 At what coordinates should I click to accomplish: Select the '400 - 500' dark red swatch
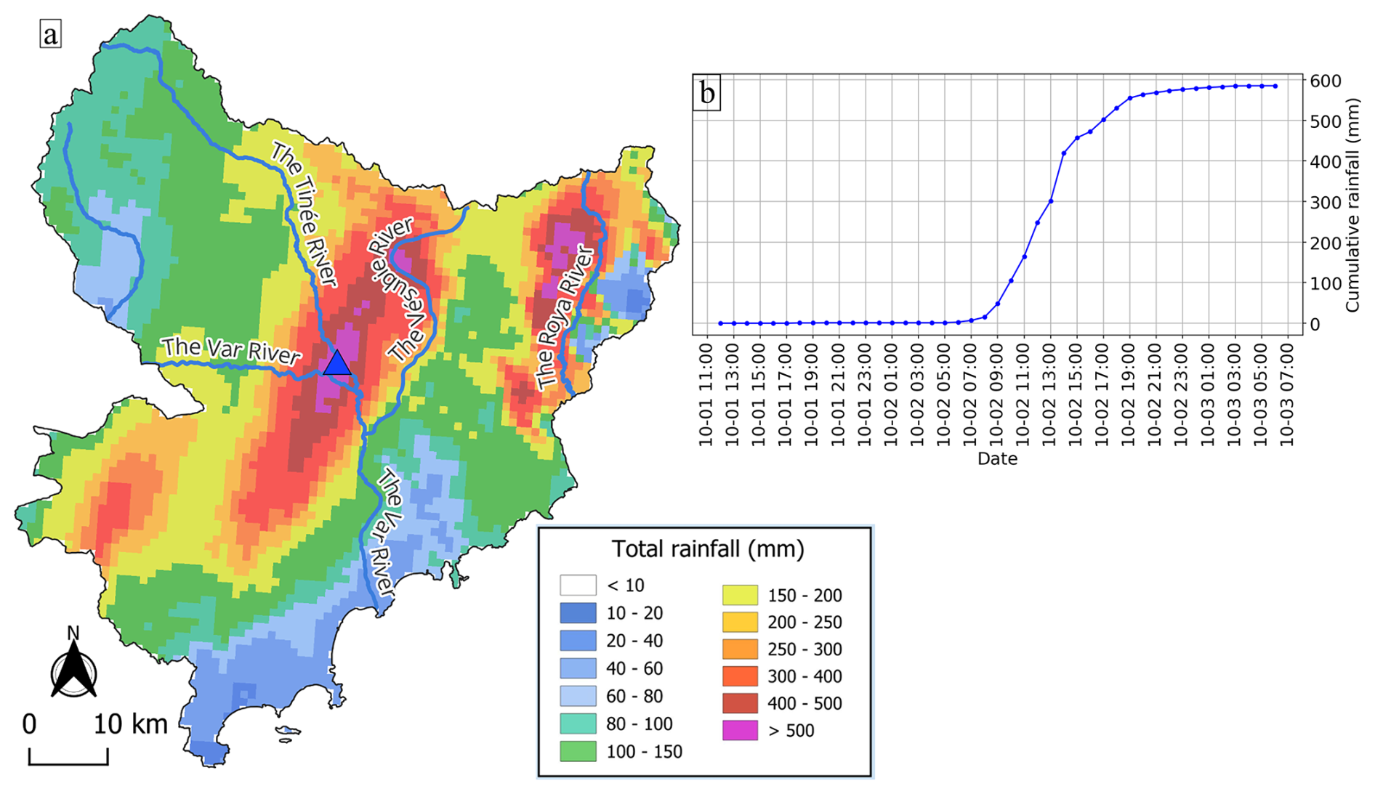[x=740, y=703]
